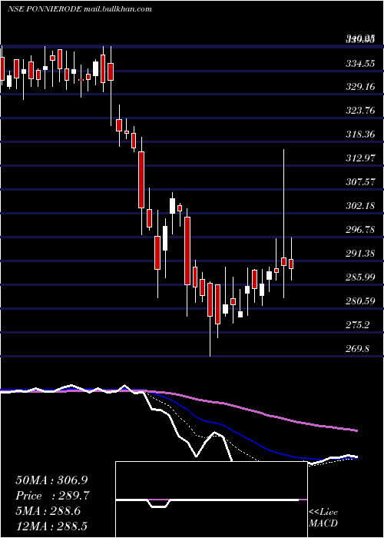Click the 307.57 price axis label

point(359,182)
